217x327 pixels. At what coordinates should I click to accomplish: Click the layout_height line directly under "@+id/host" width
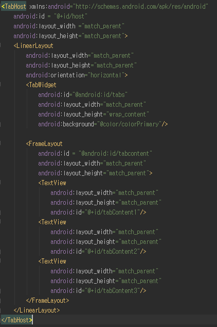70,36
